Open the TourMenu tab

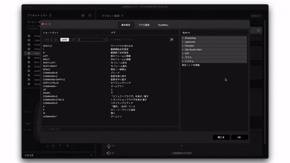click(x=163, y=25)
